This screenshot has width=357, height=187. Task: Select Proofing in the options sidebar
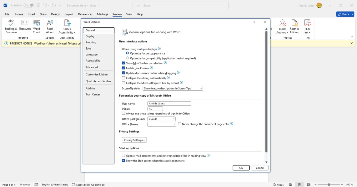[x=91, y=42]
